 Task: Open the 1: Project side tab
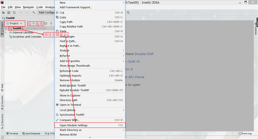(x=2, y=29)
